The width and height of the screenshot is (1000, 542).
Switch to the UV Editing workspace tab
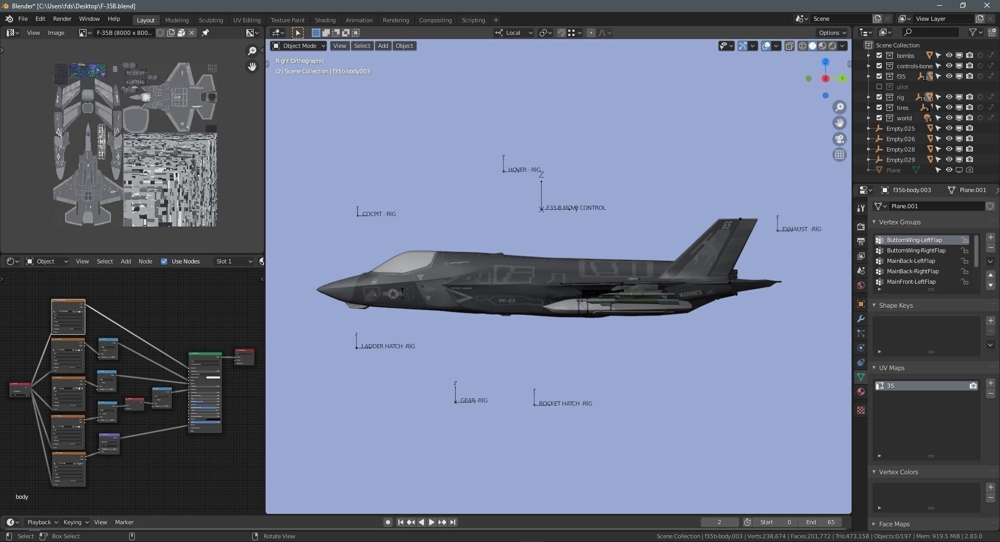tap(247, 20)
